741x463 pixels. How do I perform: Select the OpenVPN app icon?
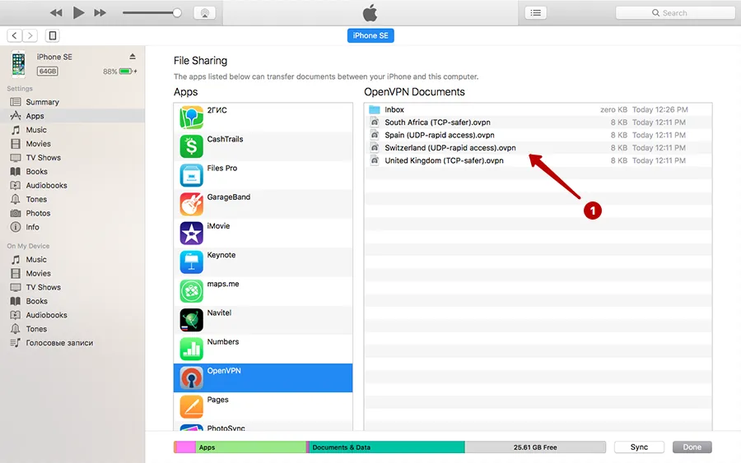point(191,377)
